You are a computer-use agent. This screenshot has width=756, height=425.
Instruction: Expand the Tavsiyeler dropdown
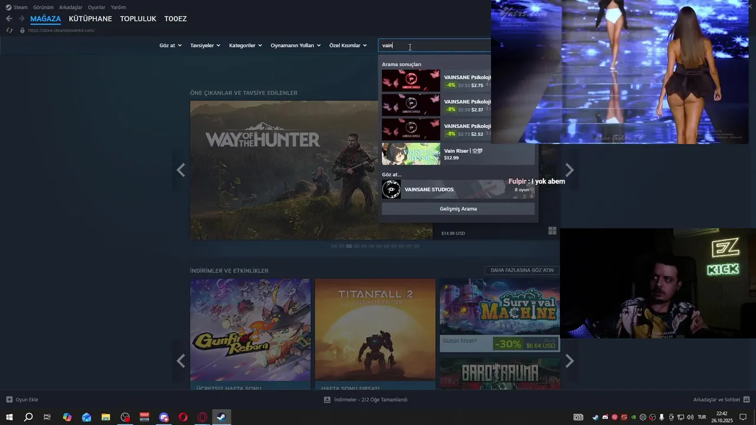pos(205,45)
